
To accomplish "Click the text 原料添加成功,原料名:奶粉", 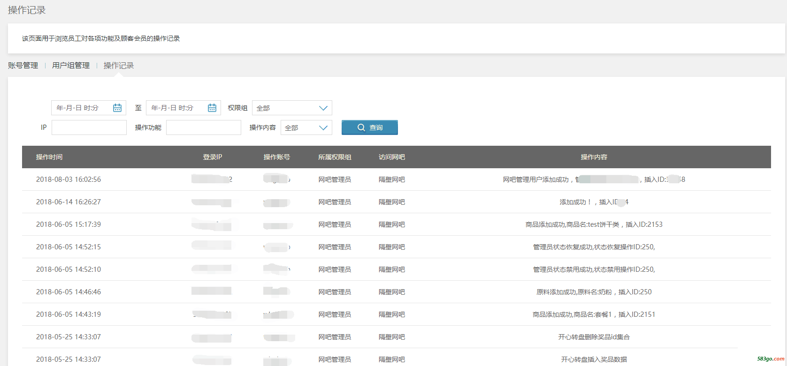I will (574, 292).
